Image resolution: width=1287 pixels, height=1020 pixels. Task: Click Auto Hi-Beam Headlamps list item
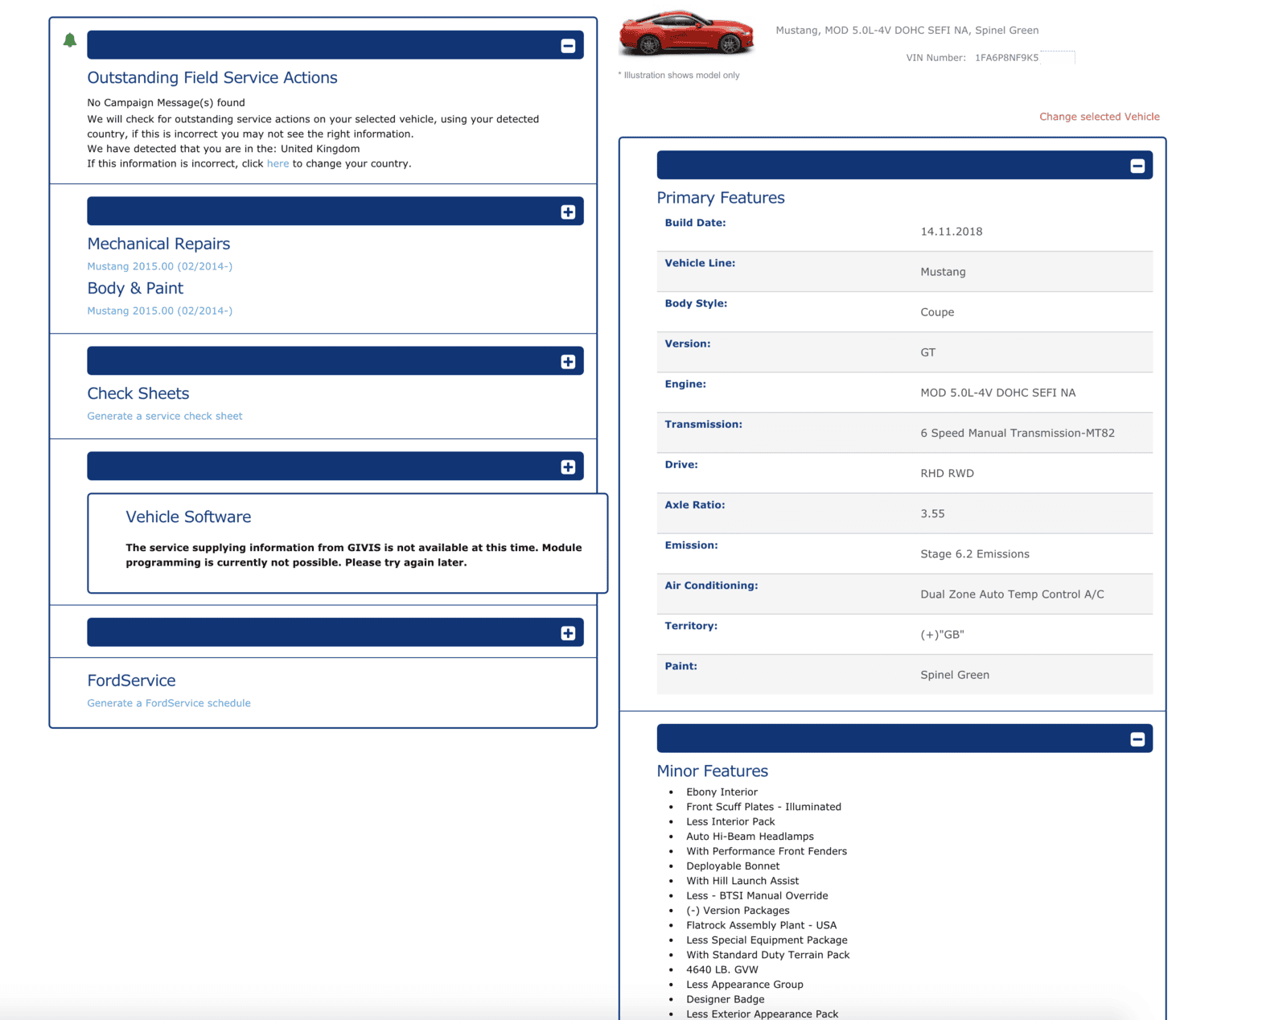[x=750, y=837]
